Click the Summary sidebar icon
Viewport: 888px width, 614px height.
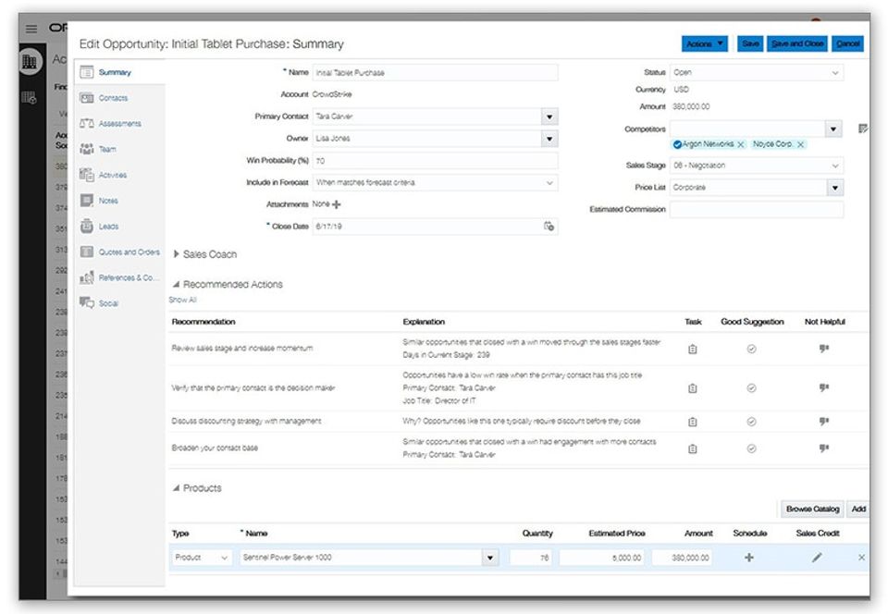tap(87, 72)
